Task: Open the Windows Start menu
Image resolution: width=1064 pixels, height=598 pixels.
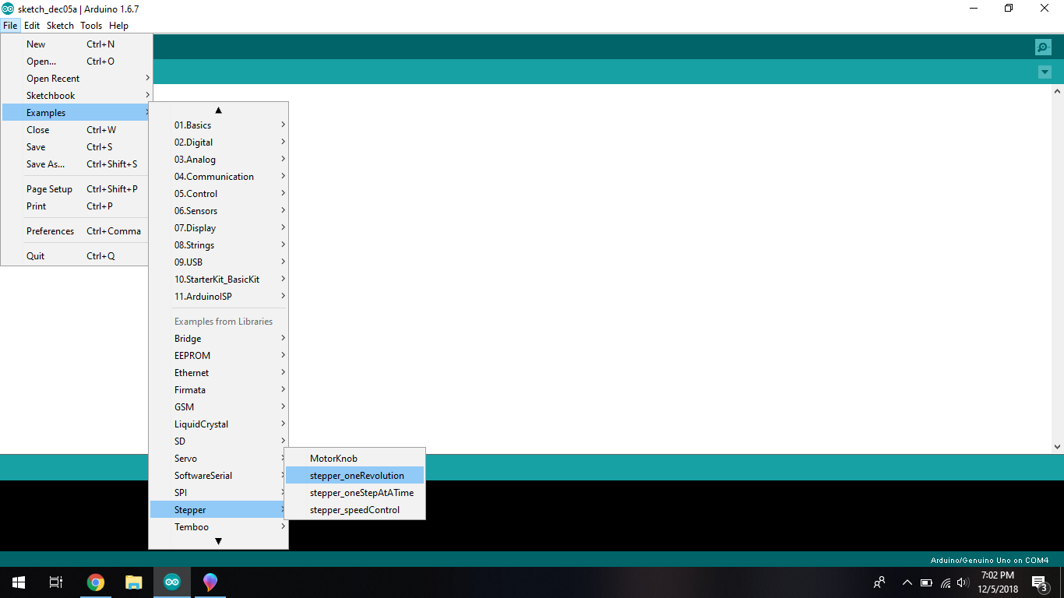Action: pyautogui.click(x=18, y=582)
